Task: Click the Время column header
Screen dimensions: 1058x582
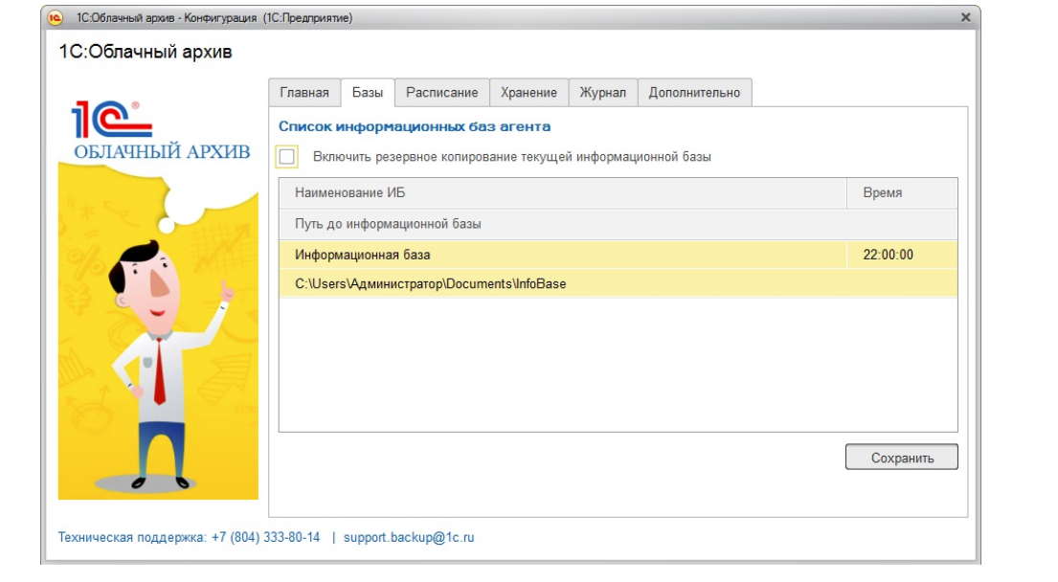Action: coord(902,192)
